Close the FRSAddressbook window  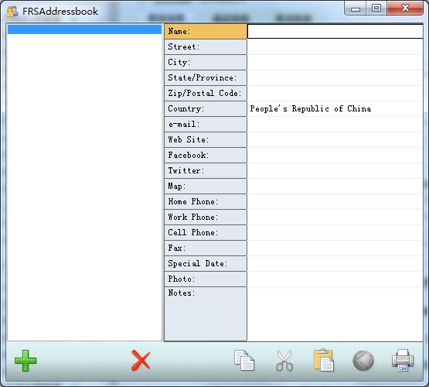[405, 9]
